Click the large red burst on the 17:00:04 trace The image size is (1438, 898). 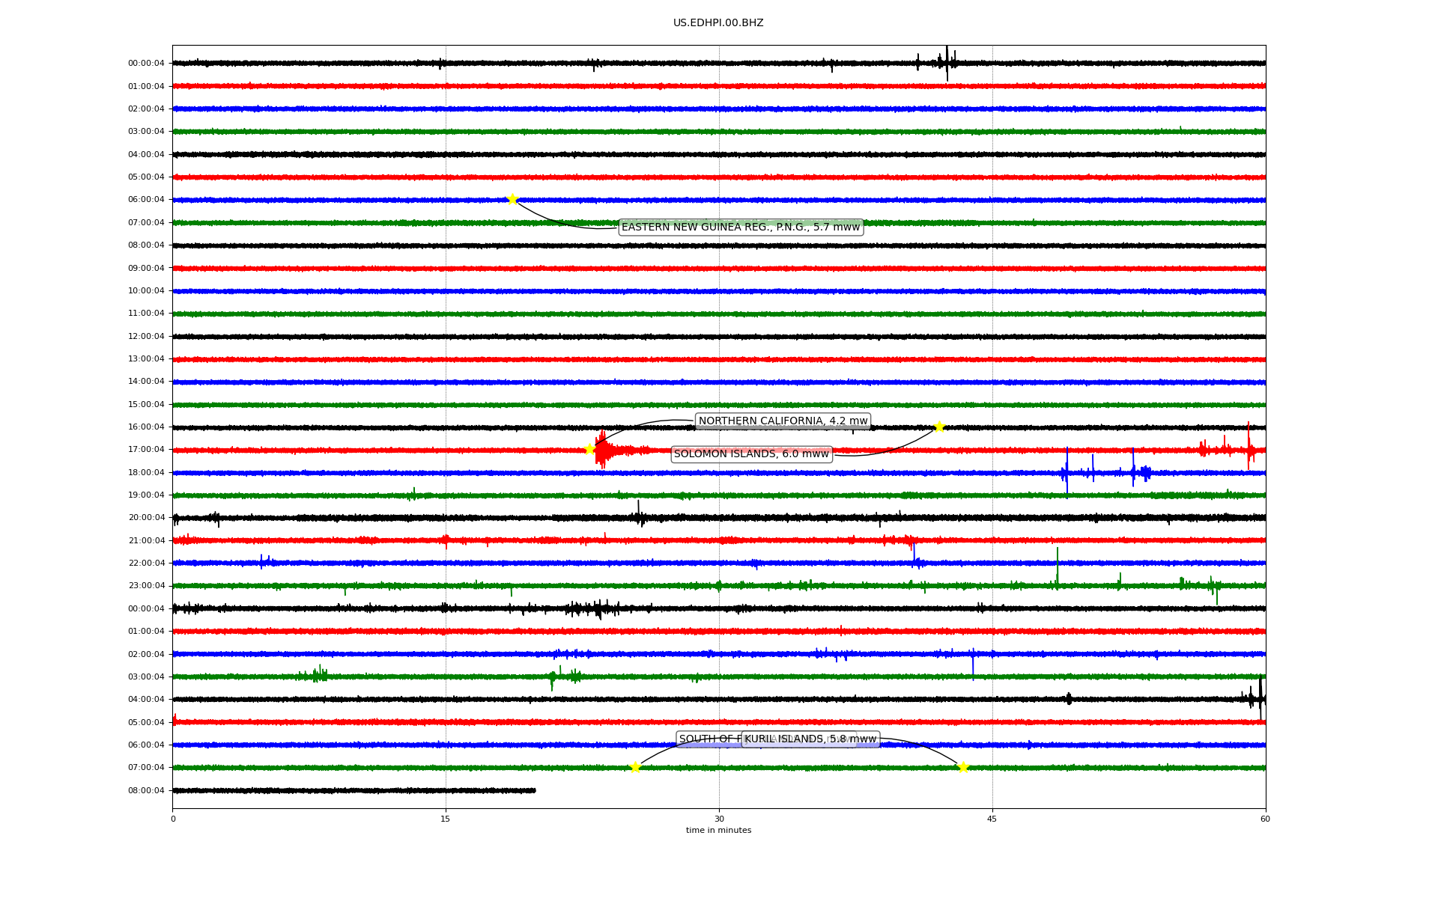click(603, 450)
